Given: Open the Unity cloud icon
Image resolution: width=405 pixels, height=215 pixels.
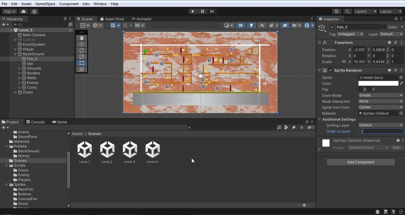Looking at the screenshot, I should tap(24, 11).
